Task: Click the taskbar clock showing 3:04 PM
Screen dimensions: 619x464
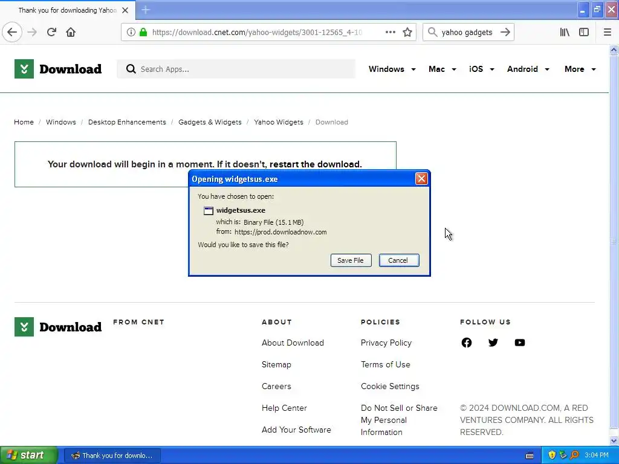Action: 596,455
